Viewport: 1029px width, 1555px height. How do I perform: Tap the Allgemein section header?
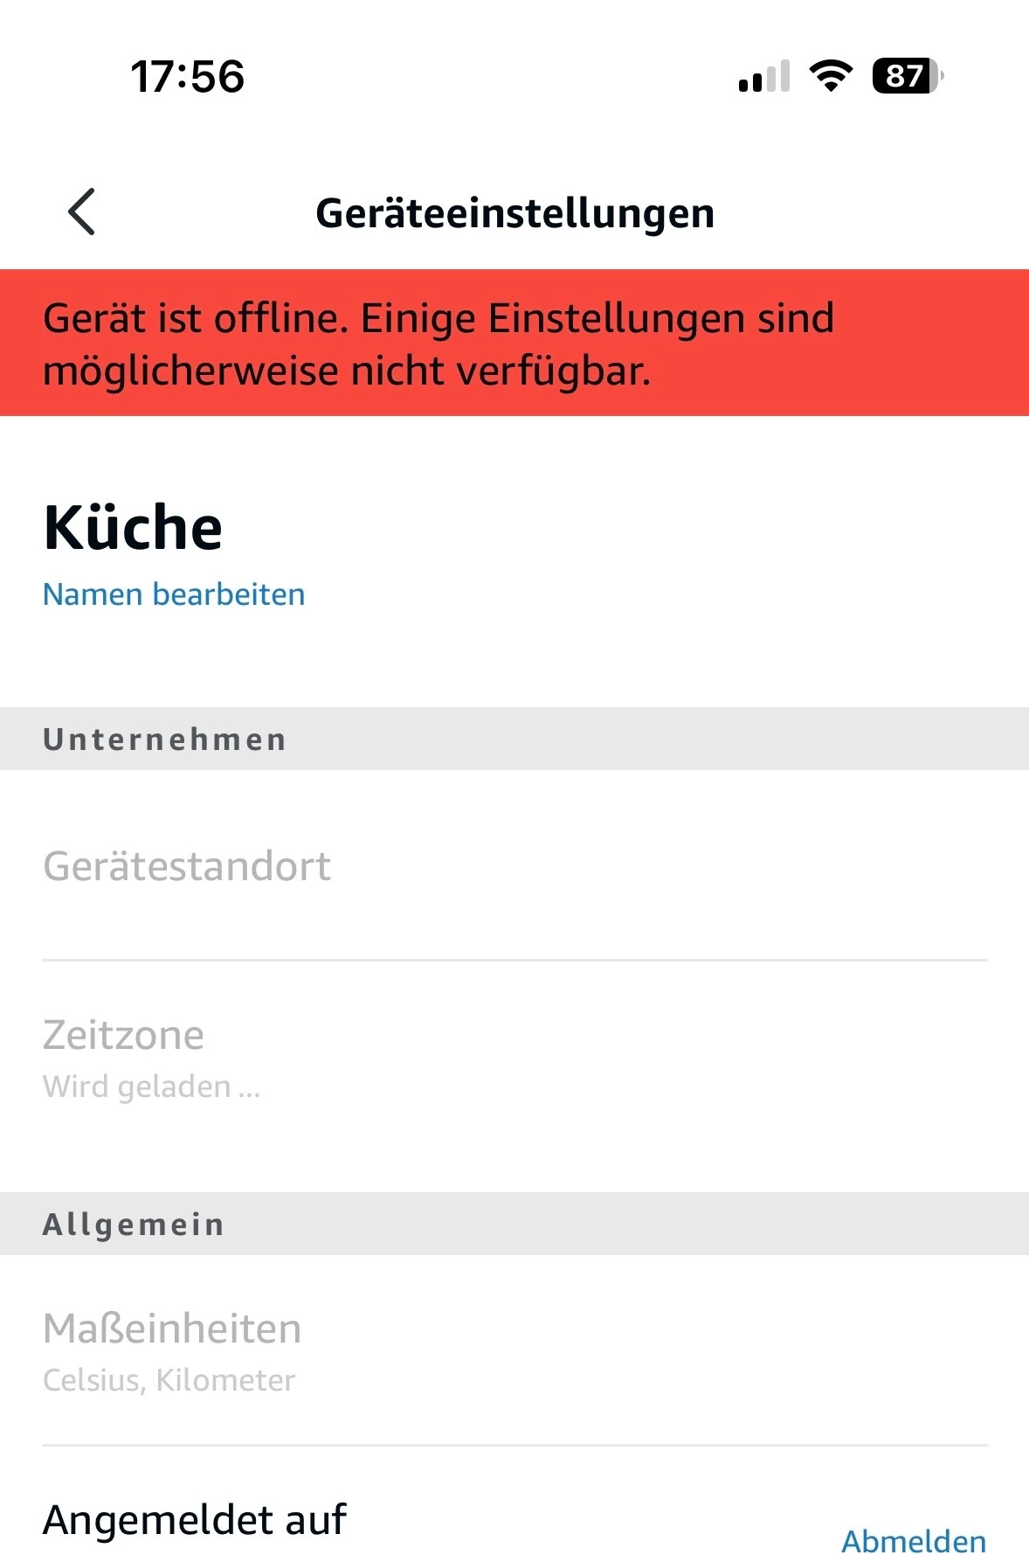point(514,1224)
